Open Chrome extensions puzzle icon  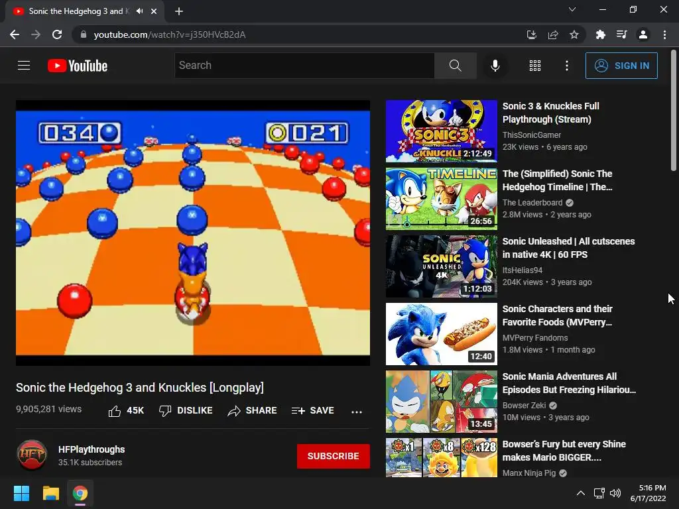click(x=600, y=34)
